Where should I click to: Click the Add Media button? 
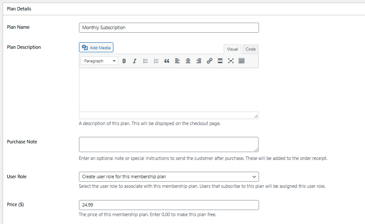[x=96, y=48]
